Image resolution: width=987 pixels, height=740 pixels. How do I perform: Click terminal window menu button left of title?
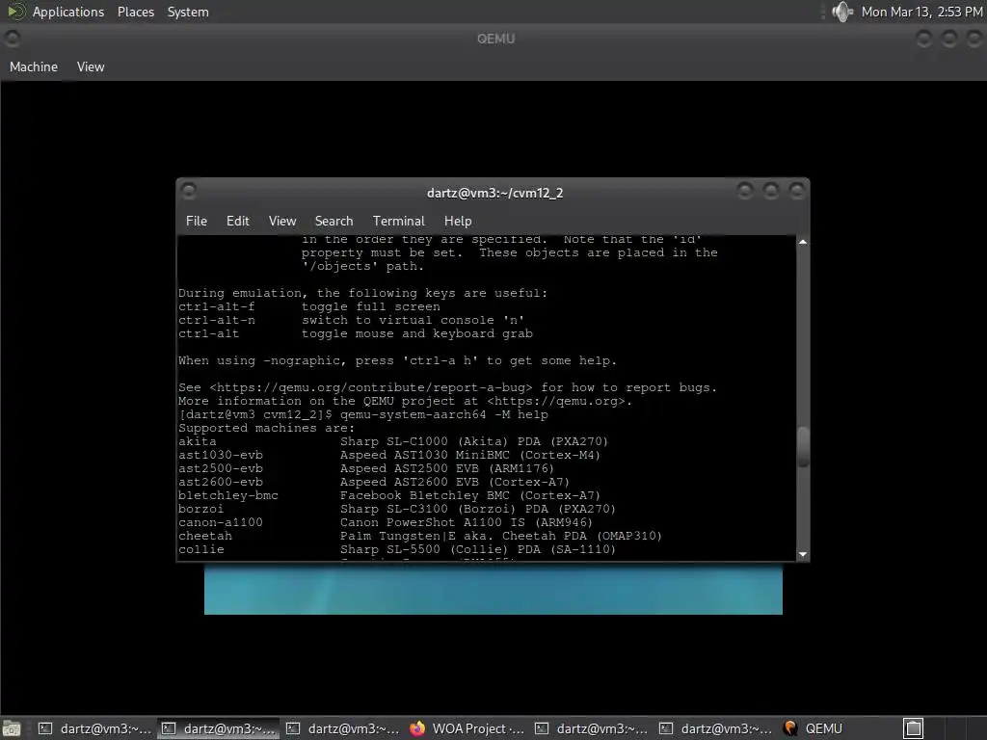pos(188,191)
